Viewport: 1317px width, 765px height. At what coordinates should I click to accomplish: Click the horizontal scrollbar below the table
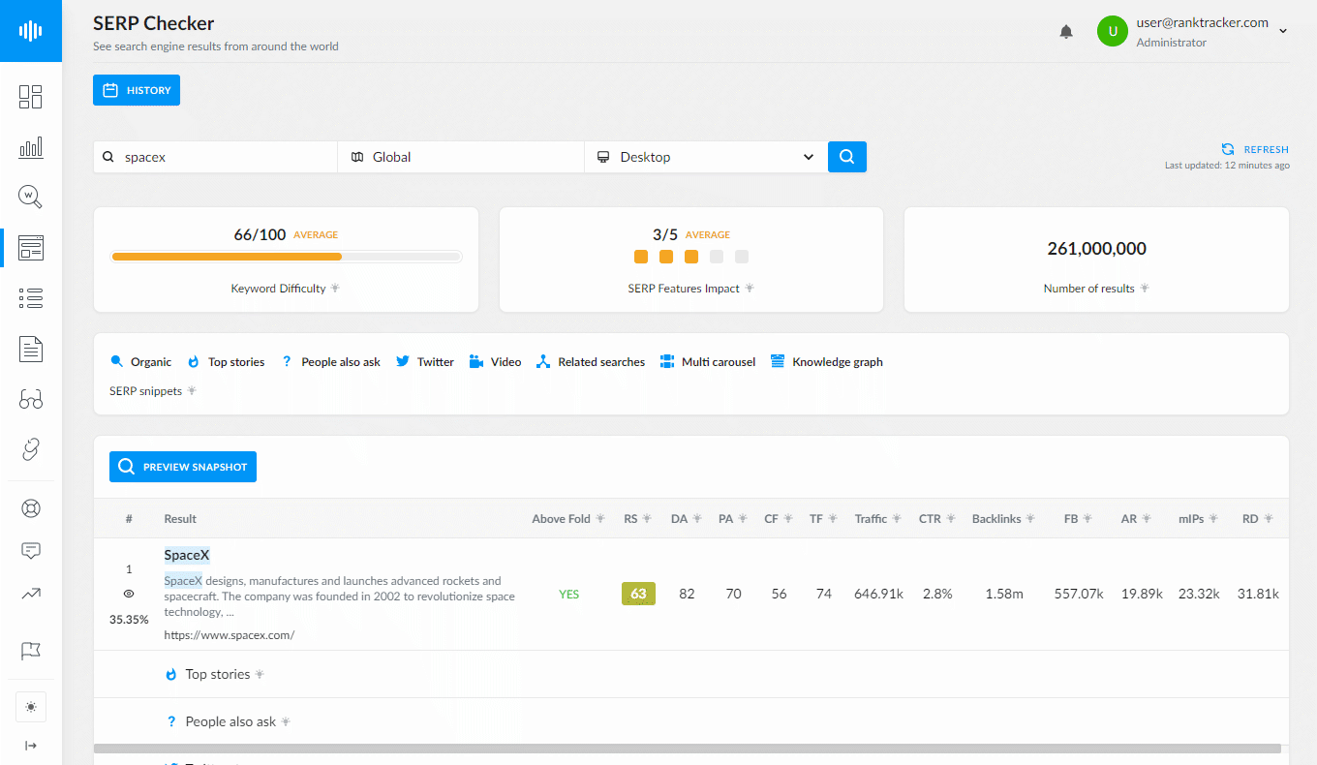[x=688, y=749]
